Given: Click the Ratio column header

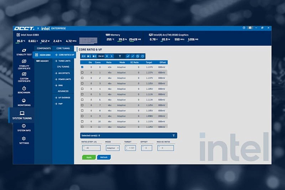Looking at the screenshot, I should (x=109, y=62).
